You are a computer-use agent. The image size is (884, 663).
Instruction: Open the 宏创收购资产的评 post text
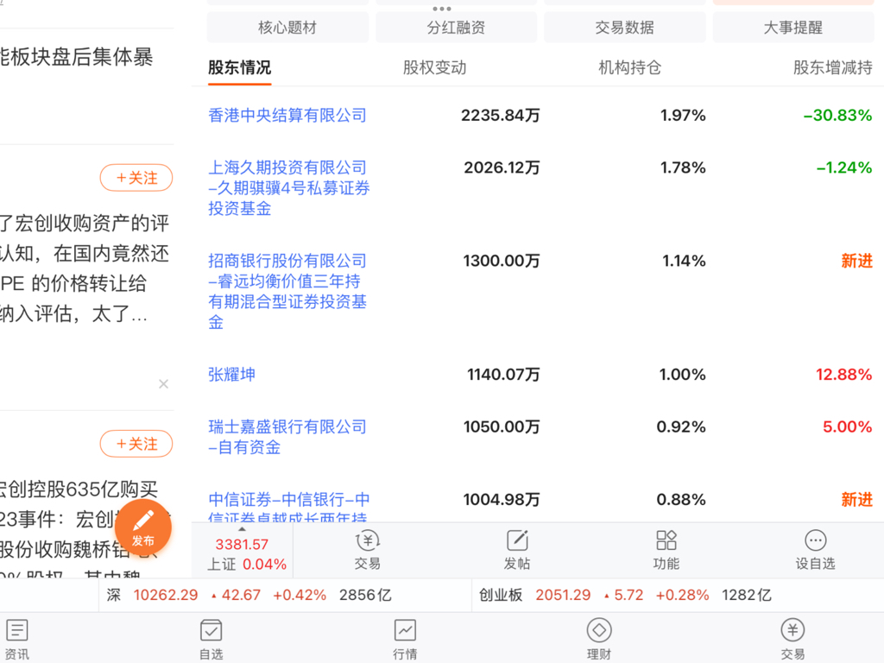(85, 268)
